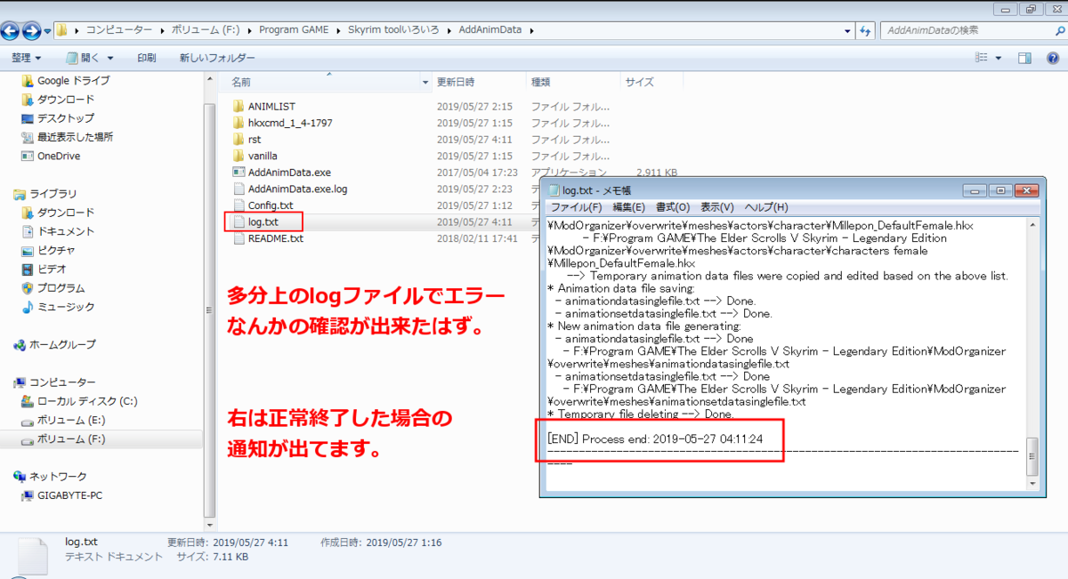Select コンピューター in navigation pane
Viewport: 1068px width, 579px height.
click(54, 382)
